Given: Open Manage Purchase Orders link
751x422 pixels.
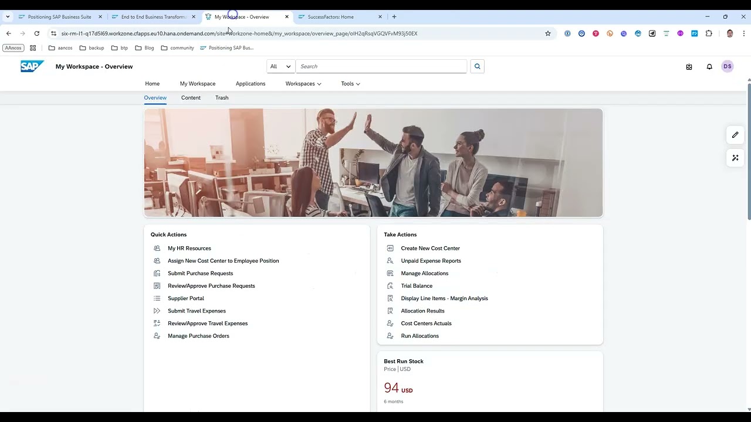Looking at the screenshot, I should tap(198, 336).
